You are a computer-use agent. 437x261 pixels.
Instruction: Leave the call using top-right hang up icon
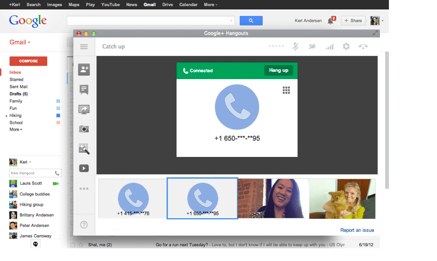(363, 47)
